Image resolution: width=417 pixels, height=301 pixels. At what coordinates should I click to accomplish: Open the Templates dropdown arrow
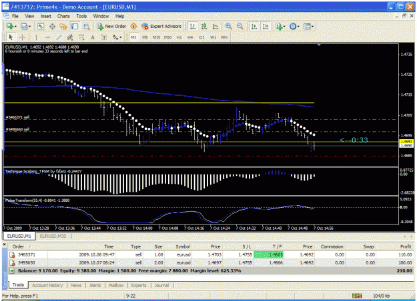pyautogui.click(x=312, y=26)
